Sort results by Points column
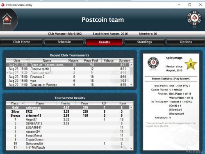The width and height of the screenshot is (205, 154). pos(66,103)
